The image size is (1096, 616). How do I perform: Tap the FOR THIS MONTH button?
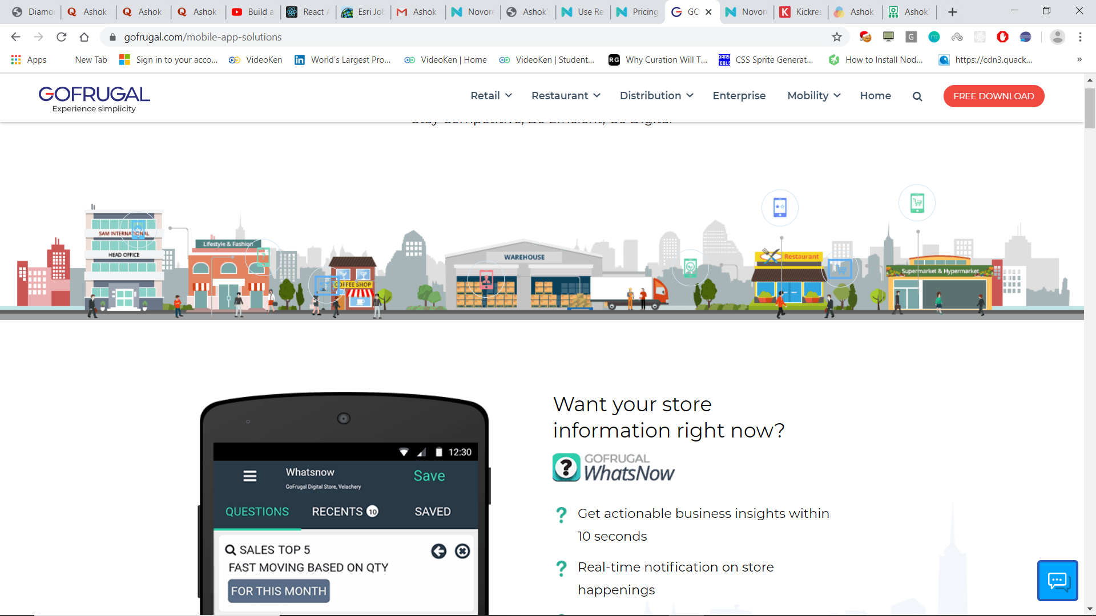pos(279,591)
